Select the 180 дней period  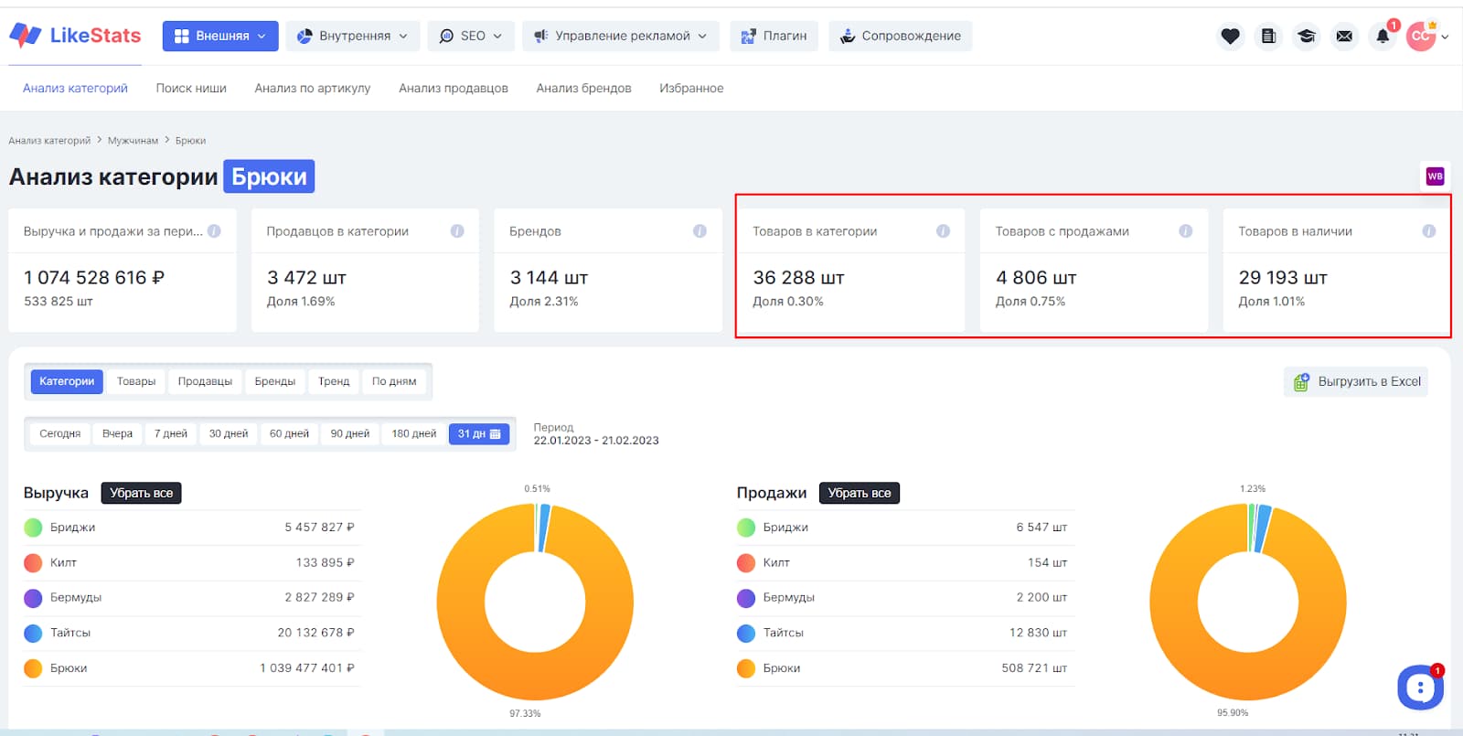point(414,433)
